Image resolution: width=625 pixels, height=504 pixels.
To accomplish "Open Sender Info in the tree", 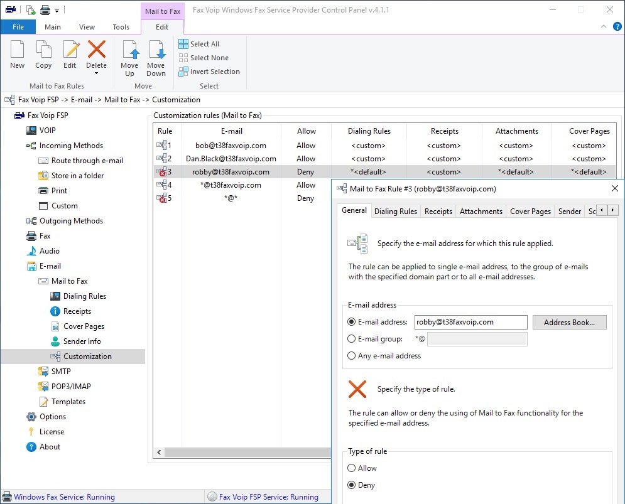I will (x=76, y=341).
